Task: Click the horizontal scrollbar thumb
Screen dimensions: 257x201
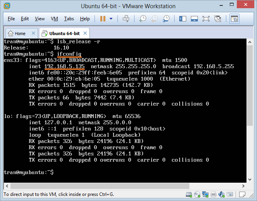Action: pyautogui.click(x=100, y=186)
